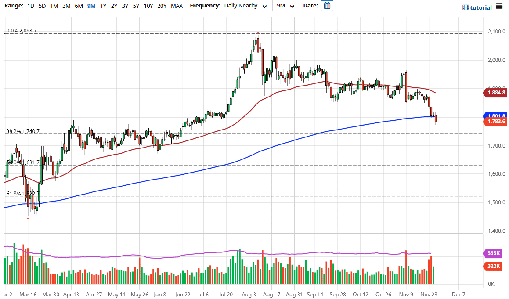Click the 38.2% 1,740.7 Fibonacci level label
The image size is (509, 299).
(23, 131)
